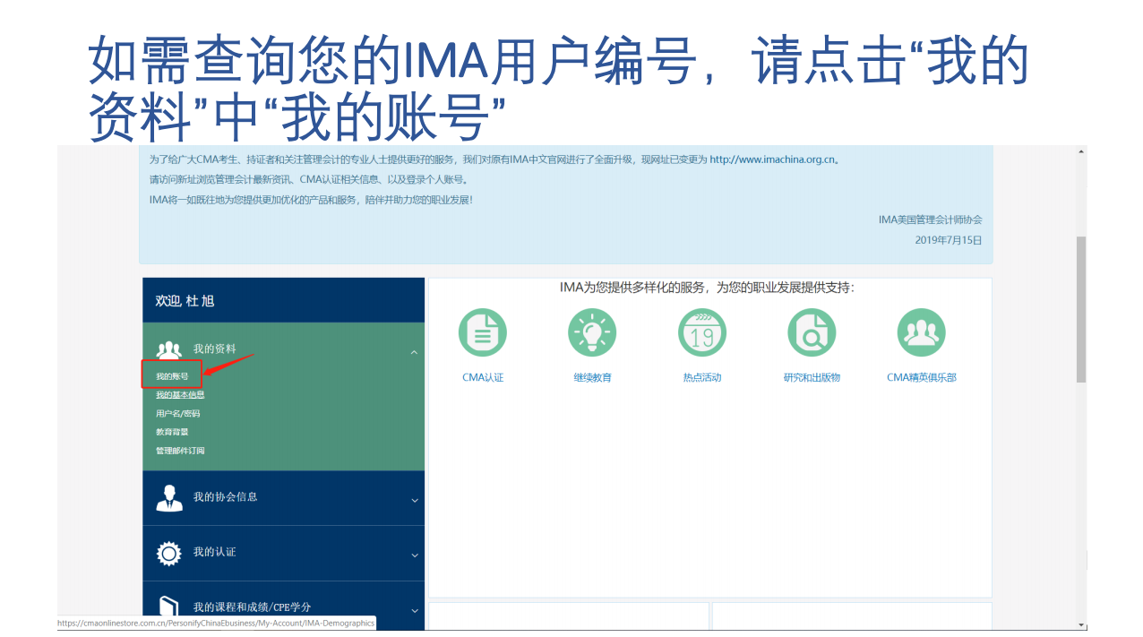
Task: Click the CMA精英俱乐部 people icon
Action: [x=922, y=331]
